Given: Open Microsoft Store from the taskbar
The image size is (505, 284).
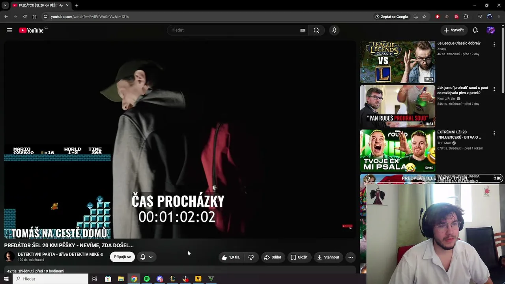Looking at the screenshot, I should pyautogui.click(x=108, y=279).
